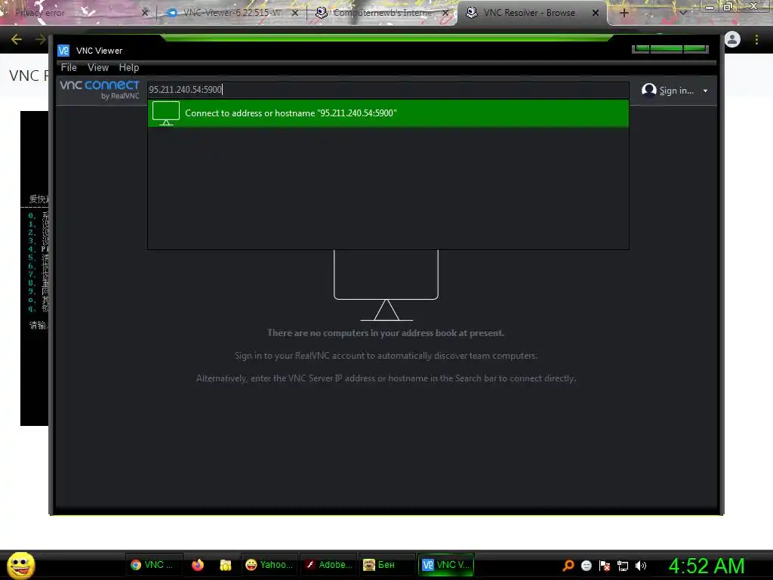The width and height of the screenshot is (773, 580).
Task: Close the Computernewb's Internet browser tab
Action: point(445,13)
